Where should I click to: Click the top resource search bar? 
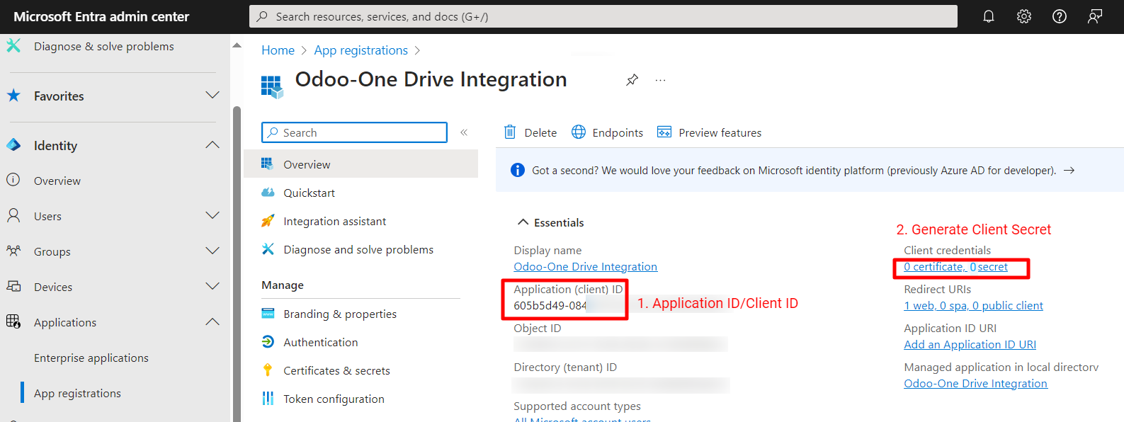click(x=603, y=16)
